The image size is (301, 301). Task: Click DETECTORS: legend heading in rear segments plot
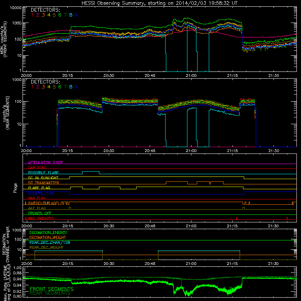point(46,82)
